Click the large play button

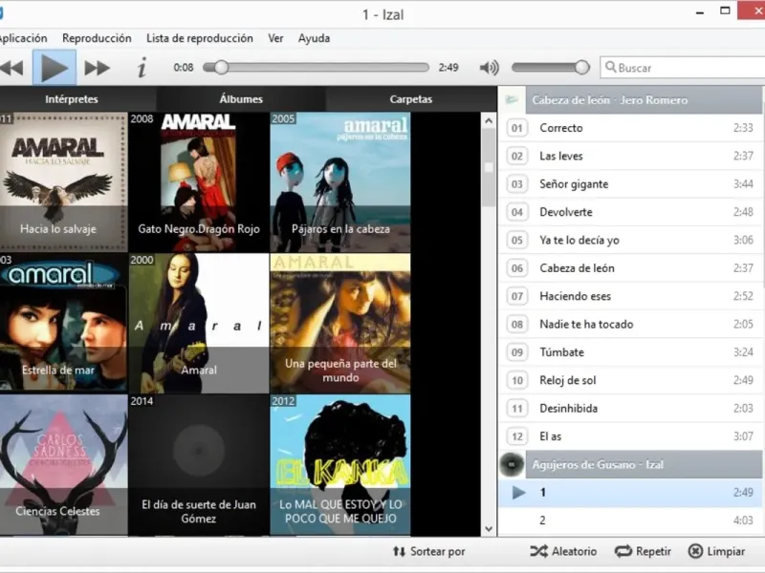tap(55, 68)
